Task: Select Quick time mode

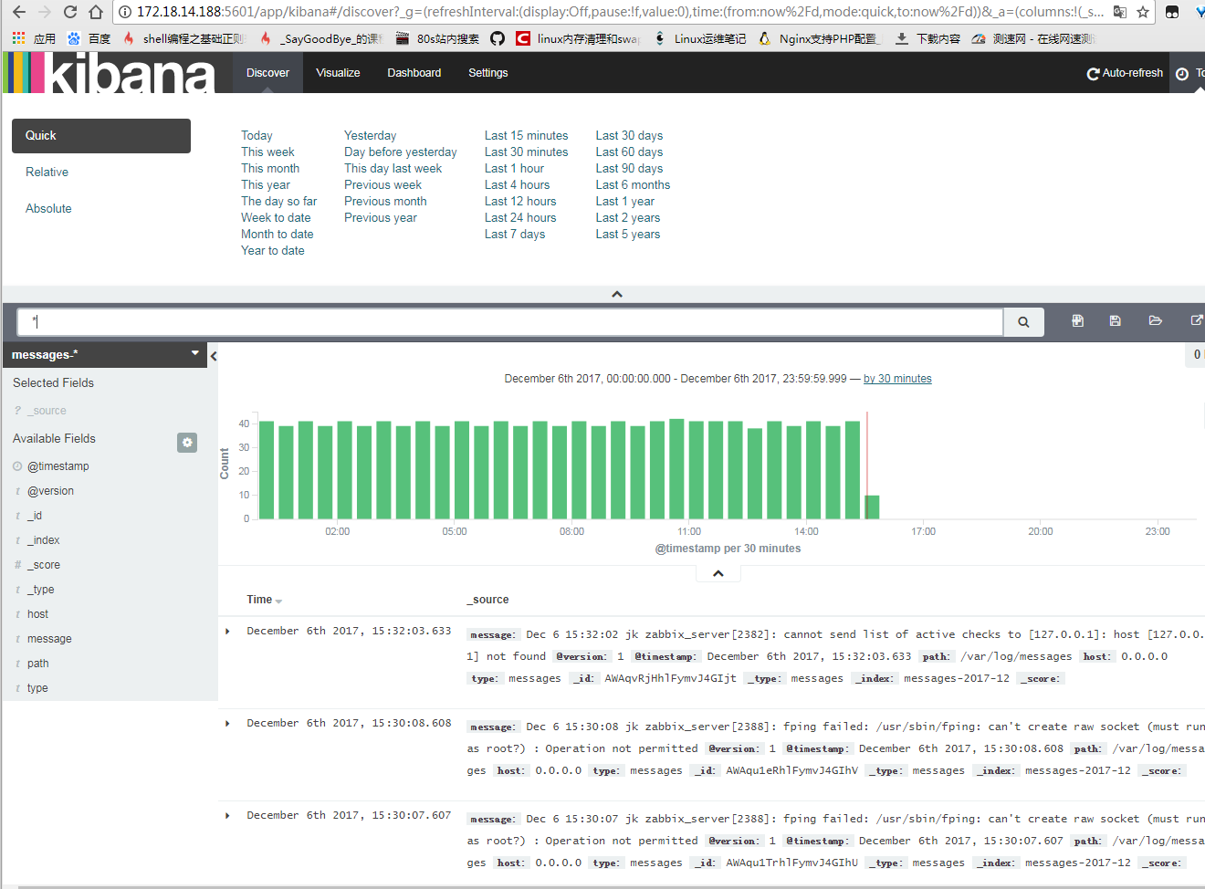Action: [x=101, y=136]
